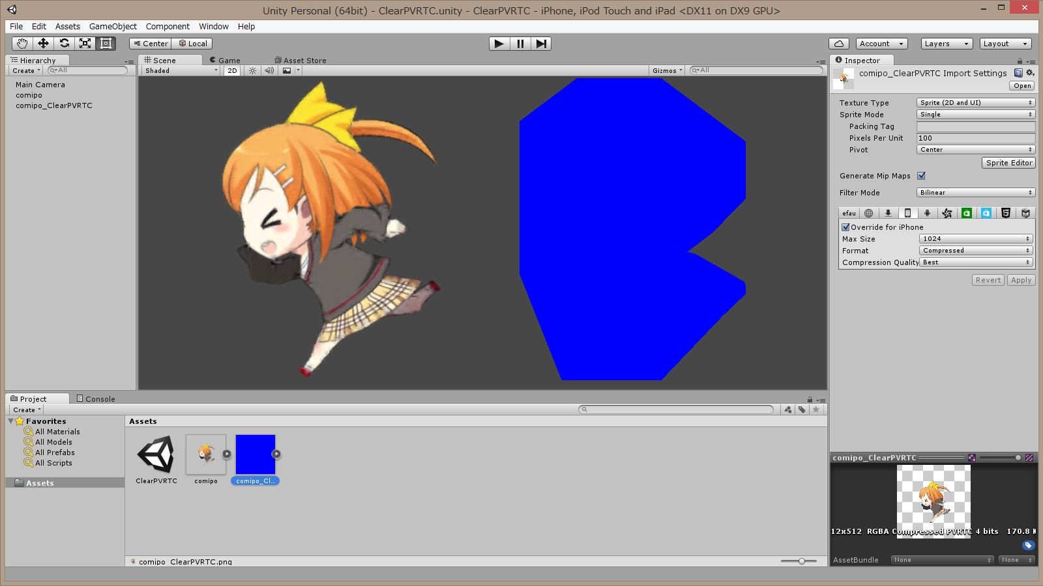Open the Assets menu

(x=67, y=27)
